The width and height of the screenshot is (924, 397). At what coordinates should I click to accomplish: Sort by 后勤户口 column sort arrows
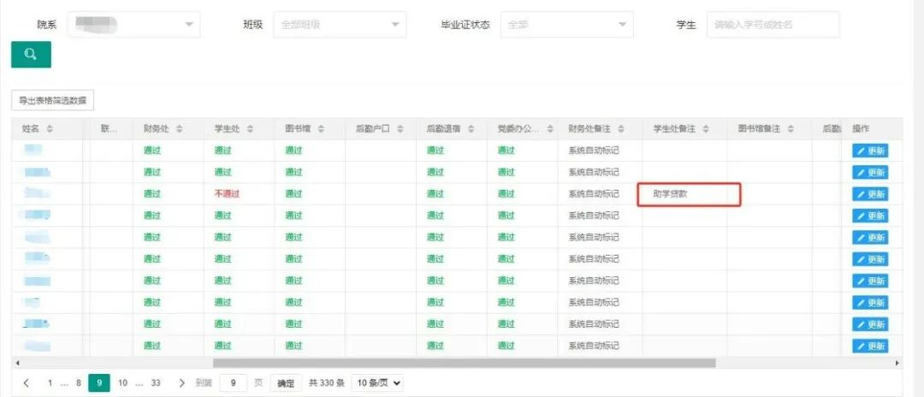399,129
